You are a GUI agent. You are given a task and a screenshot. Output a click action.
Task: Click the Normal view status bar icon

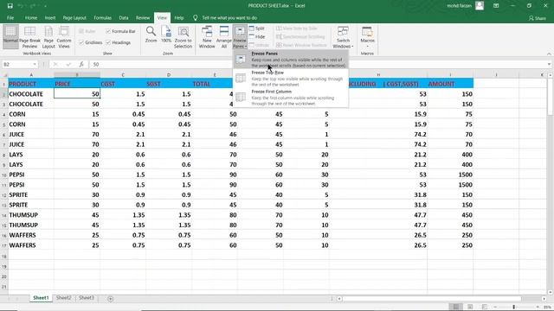point(456,308)
